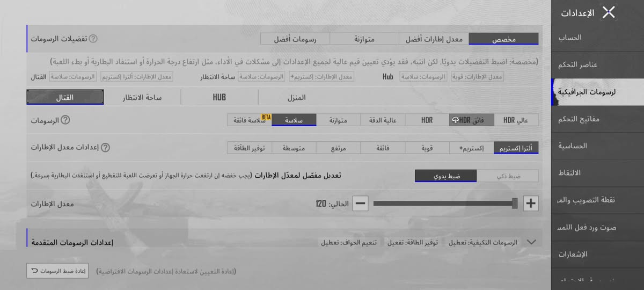Select معدل إطارات أفضل preference
644x290 pixels.
(434, 39)
